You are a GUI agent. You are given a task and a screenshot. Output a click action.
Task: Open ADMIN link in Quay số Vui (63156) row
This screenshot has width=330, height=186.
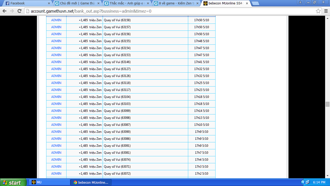pos(56,34)
